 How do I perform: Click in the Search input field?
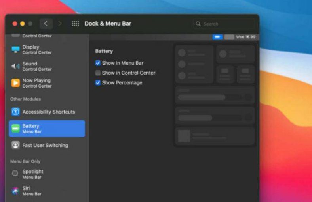click(x=224, y=24)
